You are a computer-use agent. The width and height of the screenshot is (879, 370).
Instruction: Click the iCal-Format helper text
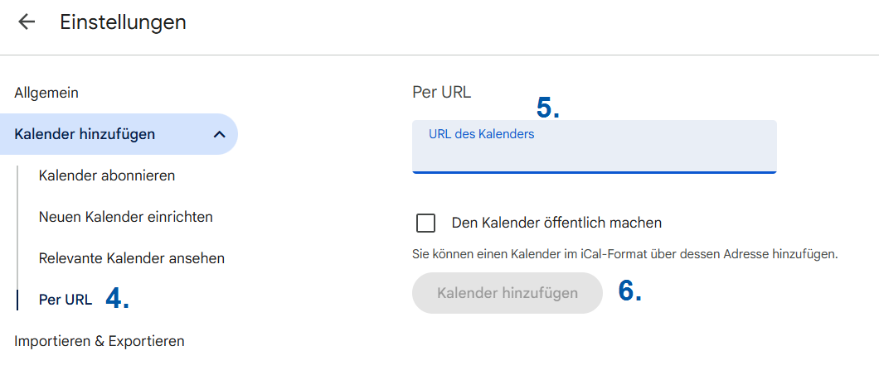click(624, 254)
